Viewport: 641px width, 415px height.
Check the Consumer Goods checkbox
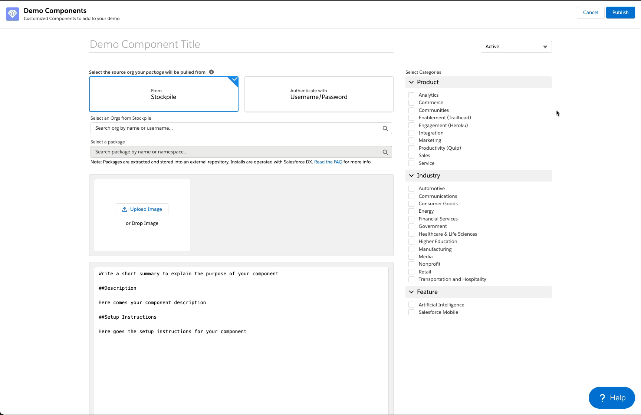pos(411,204)
